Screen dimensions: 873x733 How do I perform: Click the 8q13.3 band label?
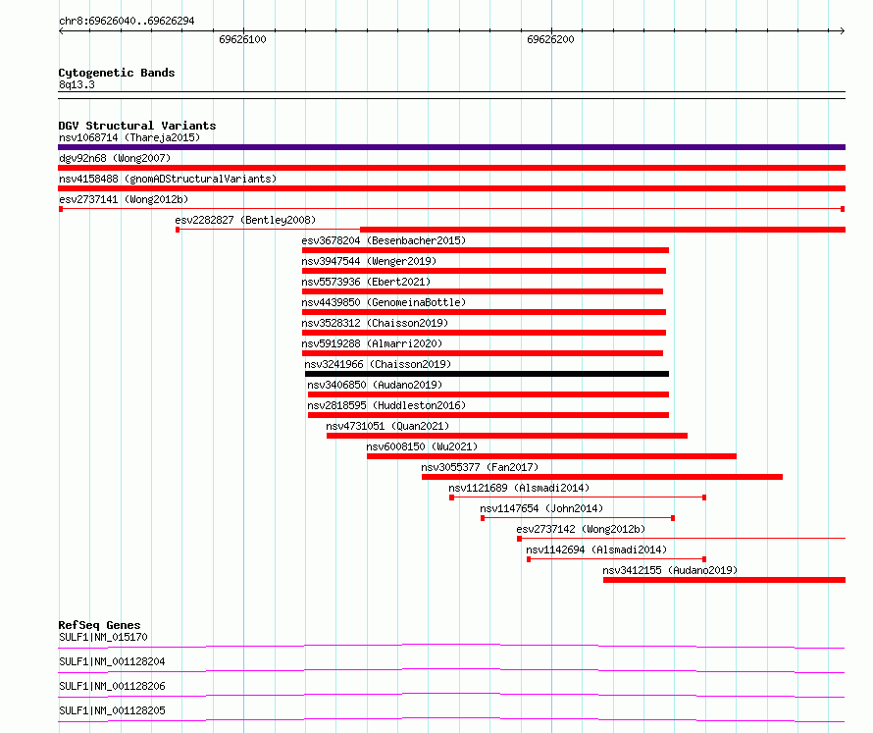(x=77, y=84)
